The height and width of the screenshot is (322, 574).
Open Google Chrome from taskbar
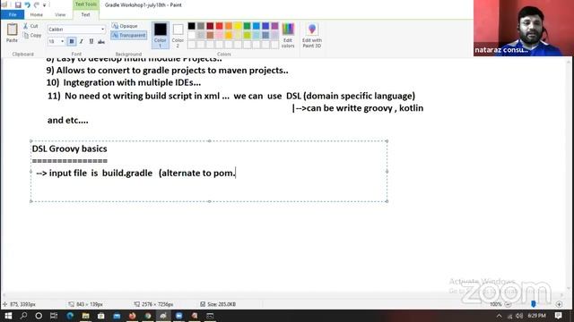(x=147, y=316)
